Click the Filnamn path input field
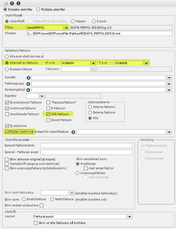 [x=99, y=33]
